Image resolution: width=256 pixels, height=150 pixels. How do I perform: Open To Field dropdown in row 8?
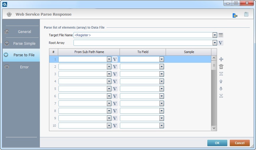(162, 111)
